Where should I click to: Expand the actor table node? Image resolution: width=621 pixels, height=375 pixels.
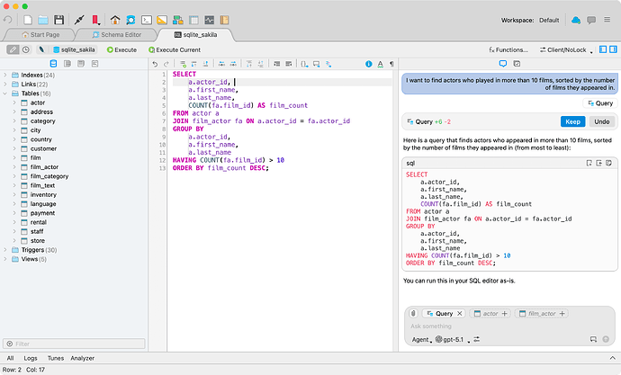[14, 103]
